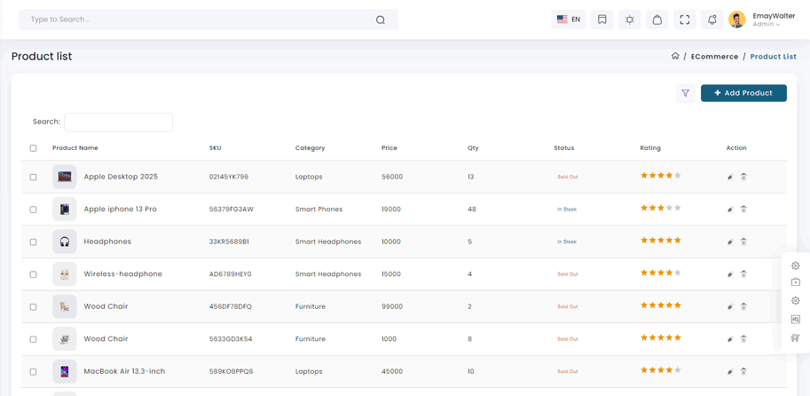Screen dimensions: 810x396
Task: Click the rating stars for MacBook Air
Action: click(661, 370)
